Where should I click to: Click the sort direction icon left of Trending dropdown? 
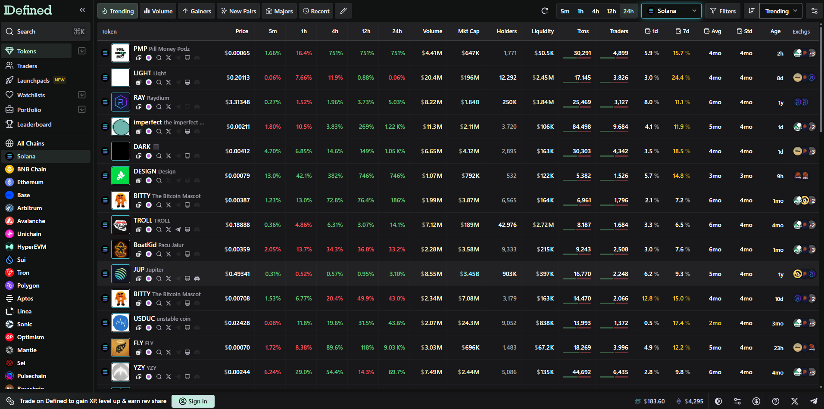coord(751,11)
